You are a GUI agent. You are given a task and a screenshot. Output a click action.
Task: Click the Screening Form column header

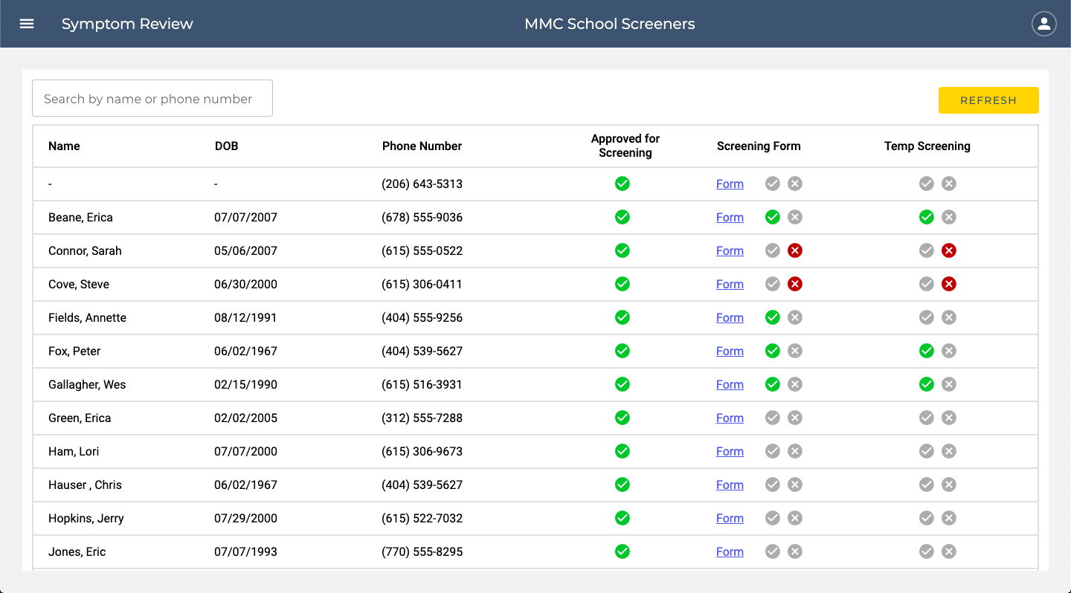click(759, 146)
